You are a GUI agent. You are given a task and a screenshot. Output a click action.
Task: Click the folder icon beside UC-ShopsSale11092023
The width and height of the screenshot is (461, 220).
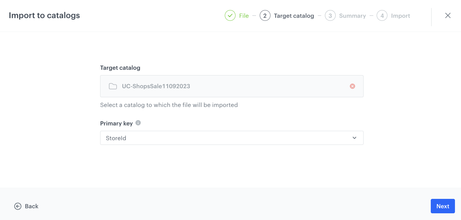point(113,86)
